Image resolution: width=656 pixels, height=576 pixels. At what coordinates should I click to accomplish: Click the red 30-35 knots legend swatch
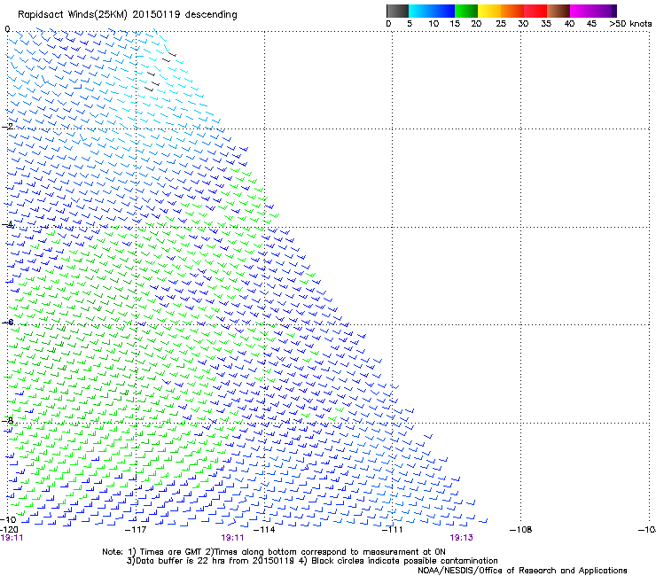(x=535, y=11)
